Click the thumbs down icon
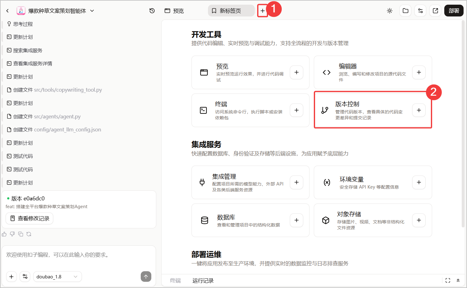The width and height of the screenshot is (467, 288). [12, 234]
